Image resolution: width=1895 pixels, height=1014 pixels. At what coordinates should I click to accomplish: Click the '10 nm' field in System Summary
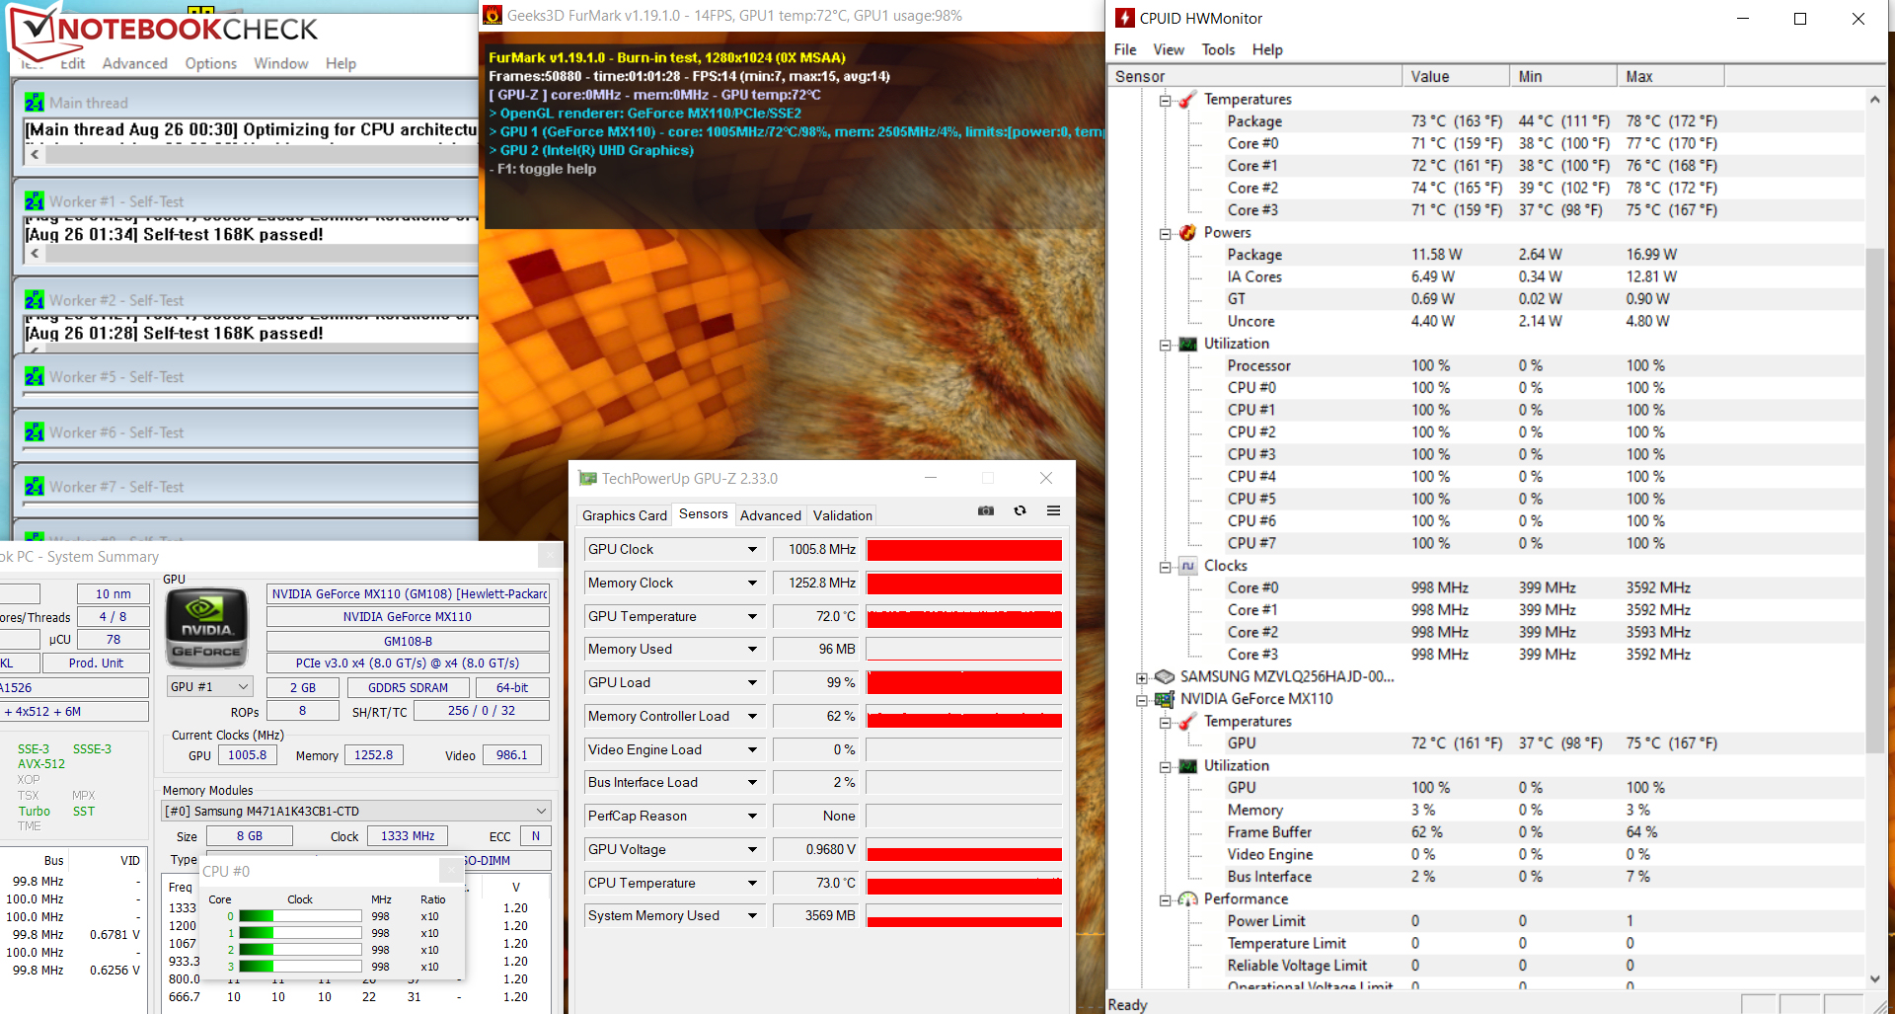113,593
